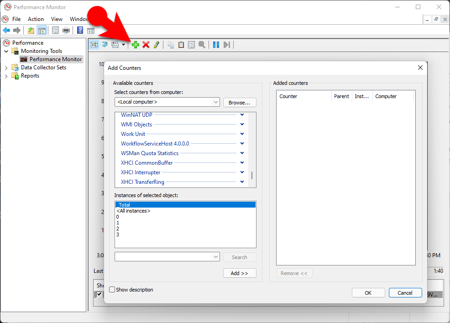Close the Add Counters dialog

pos(420,68)
